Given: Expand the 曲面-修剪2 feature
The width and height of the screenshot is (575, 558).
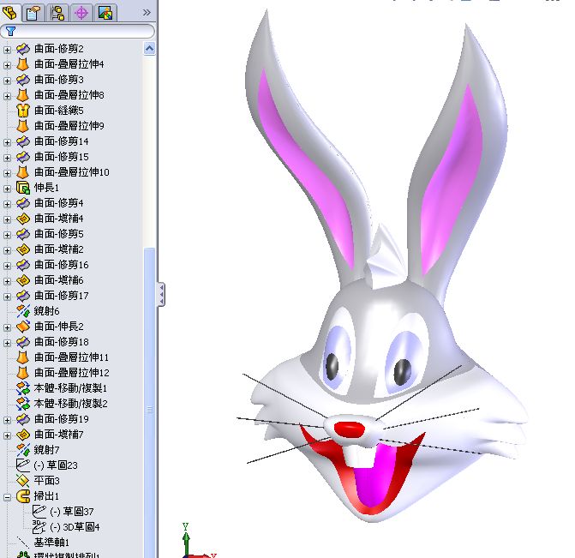Looking at the screenshot, I should (x=7, y=49).
